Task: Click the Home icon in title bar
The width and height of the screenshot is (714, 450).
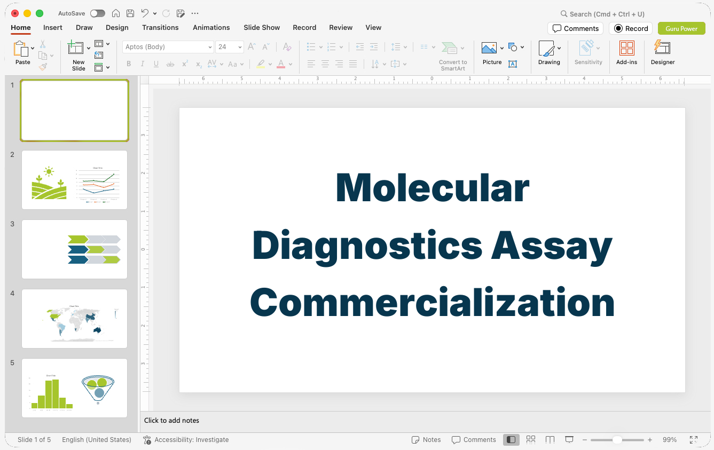Action: (116, 13)
